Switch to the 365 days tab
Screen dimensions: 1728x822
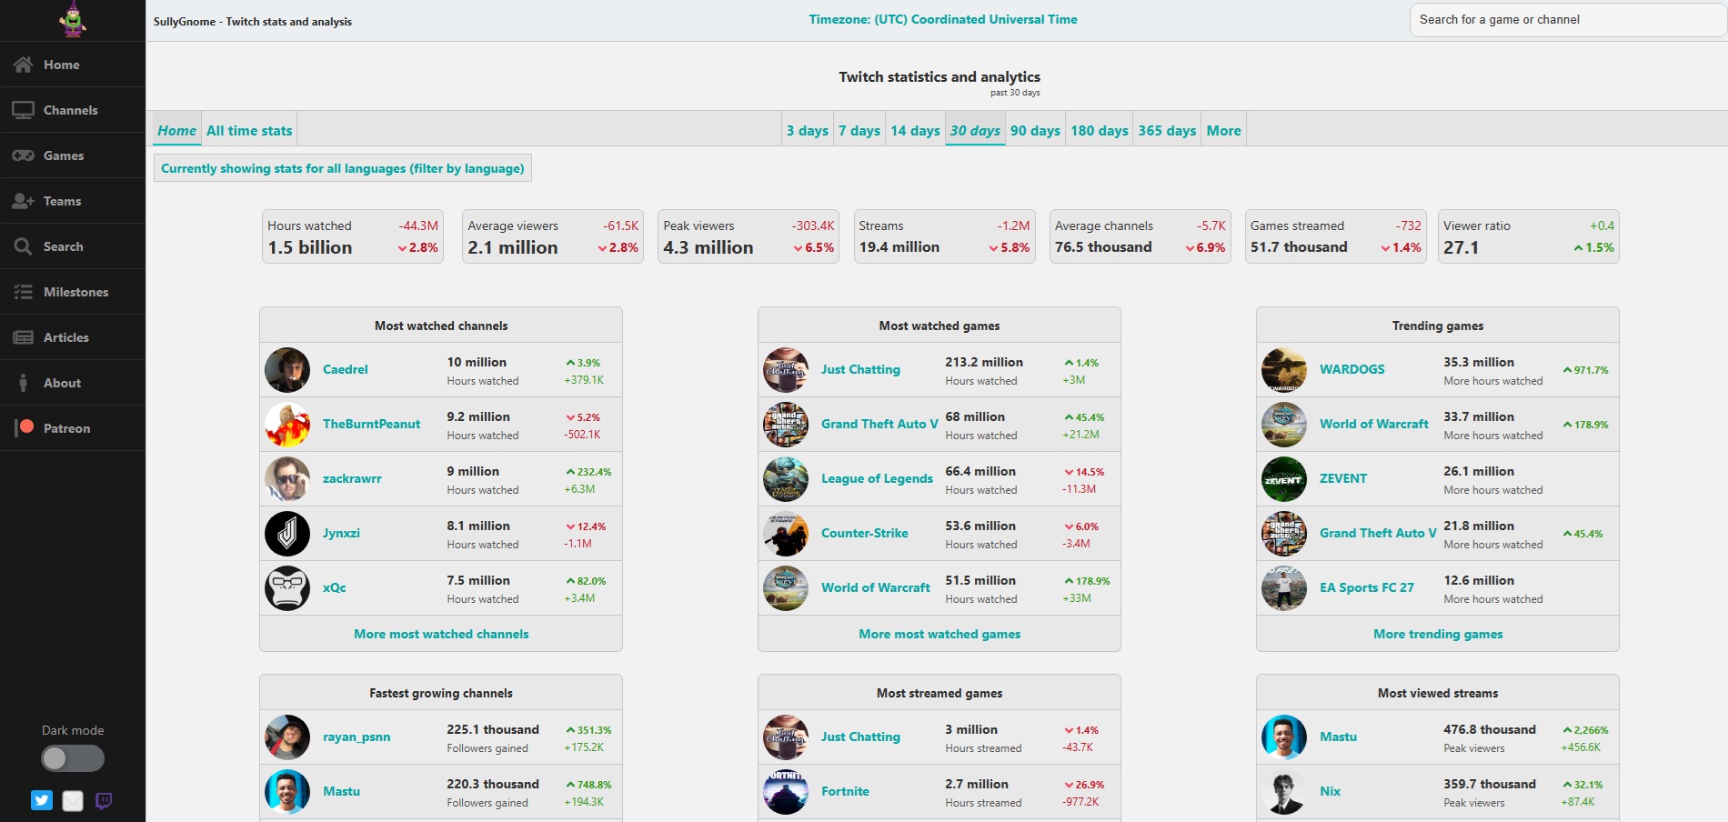pos(1167,130)
